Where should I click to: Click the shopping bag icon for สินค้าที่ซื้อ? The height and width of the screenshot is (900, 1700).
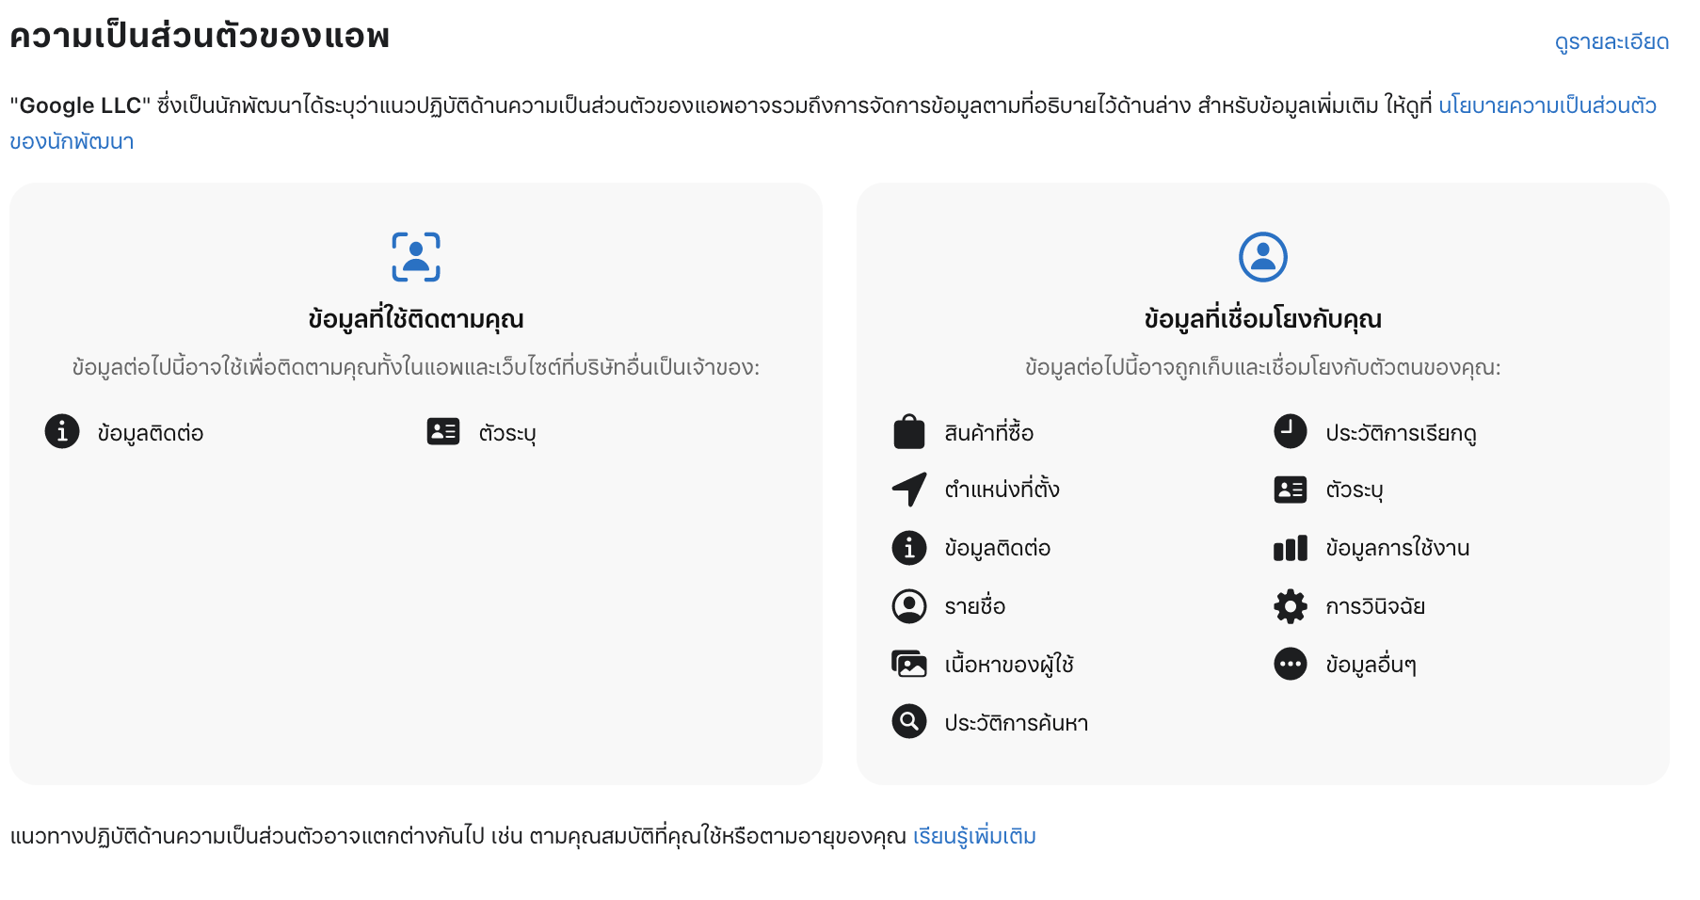[x=909, y=432]
